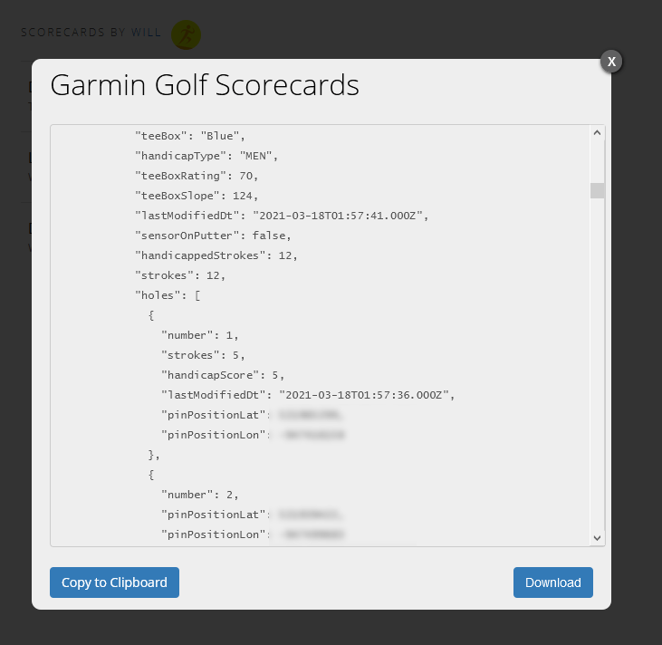Open the Scorecards by Will site title
The image size is (662, 645).
coord(91,33)
